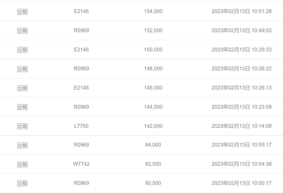The height and width of the screenshot is (193, 283).
Task: Click the 出局 badge beside the 154,000 bid
Action: (x=22, y=12)
